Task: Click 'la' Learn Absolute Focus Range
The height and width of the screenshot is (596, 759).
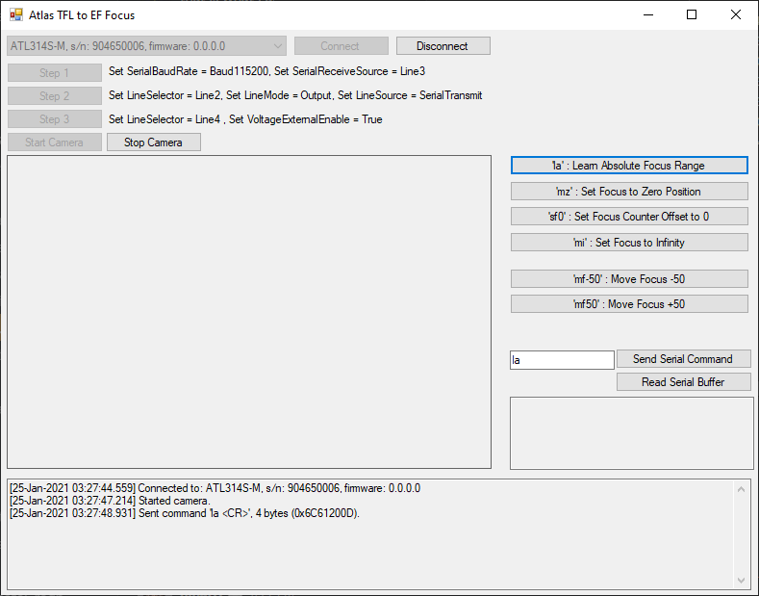Action: coord(628,166)
